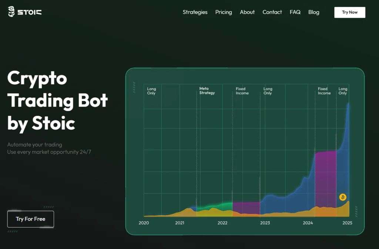The image size is (379, 249).
Task: Select Contact in the top navigation
Action: pyautogui.click(x=272, y=12)
